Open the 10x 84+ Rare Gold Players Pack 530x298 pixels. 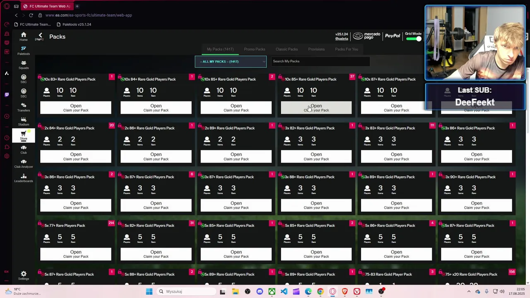[x=156, y=108]
